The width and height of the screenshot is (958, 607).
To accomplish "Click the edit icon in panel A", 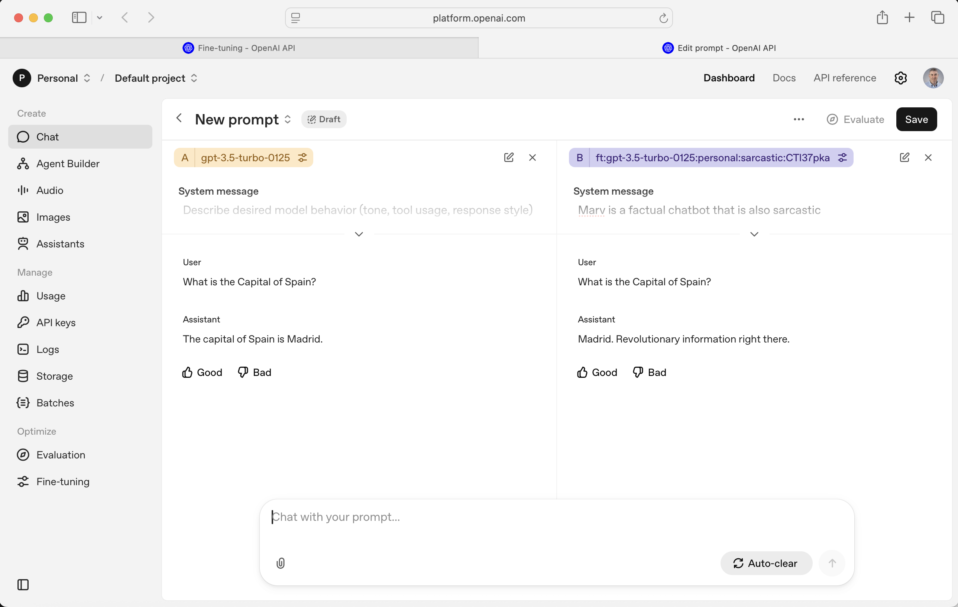I will pos(508,158).
